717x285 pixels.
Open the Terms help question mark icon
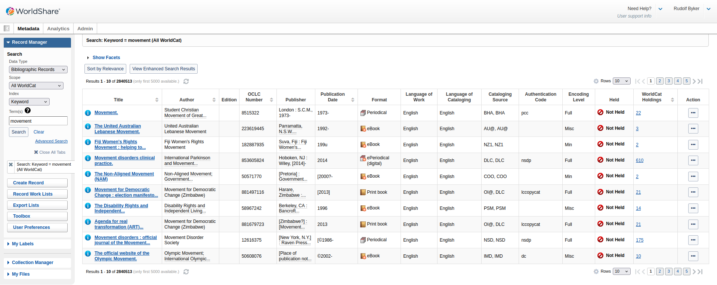point(28,111)
